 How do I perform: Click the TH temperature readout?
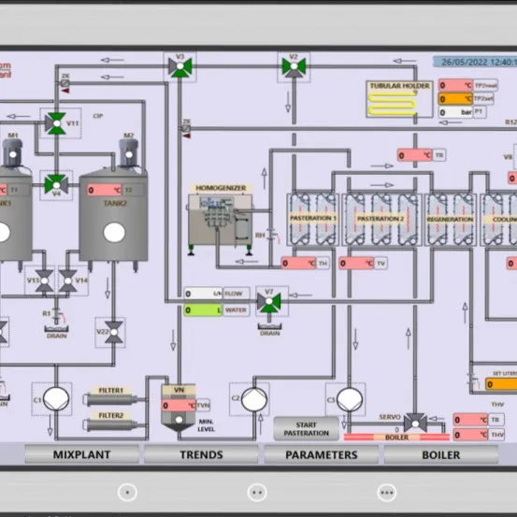[298, 263]
